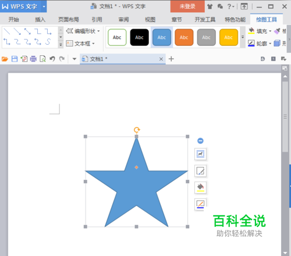Image resolution: width=291 pixels, height=256 pixels.
Task: Apply the black Abc shape style
Action: coord(139,37)
